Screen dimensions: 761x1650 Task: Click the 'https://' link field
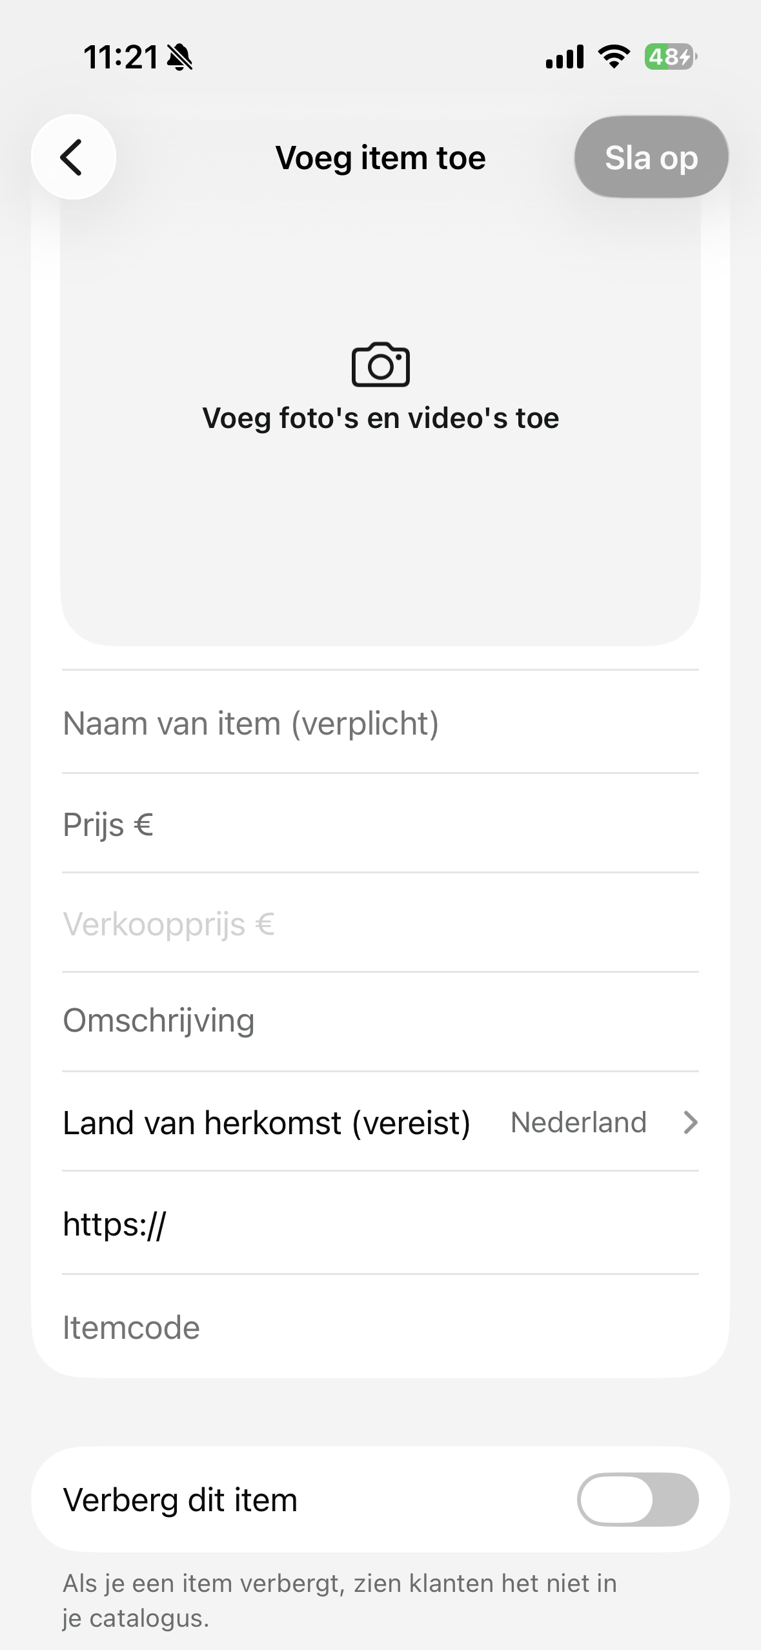[x=380, y=1224]
